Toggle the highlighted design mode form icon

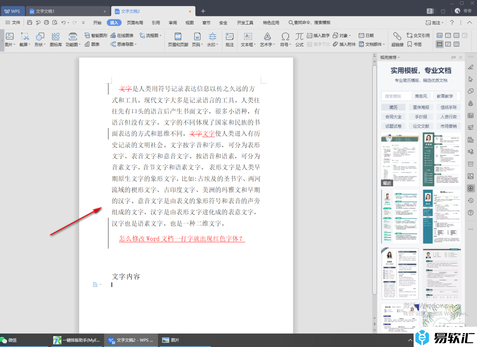[x=440, y=44]
